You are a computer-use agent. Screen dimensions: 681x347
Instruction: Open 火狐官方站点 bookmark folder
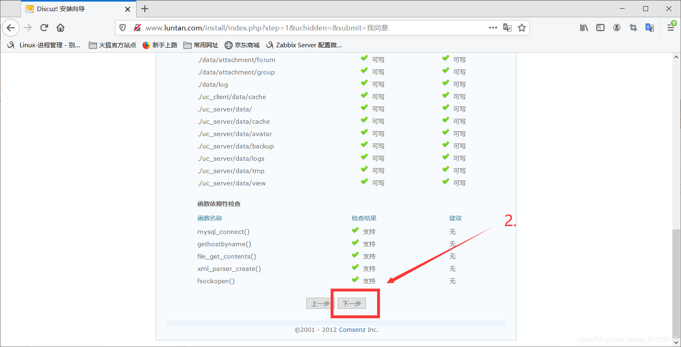[x=113, y=45]
